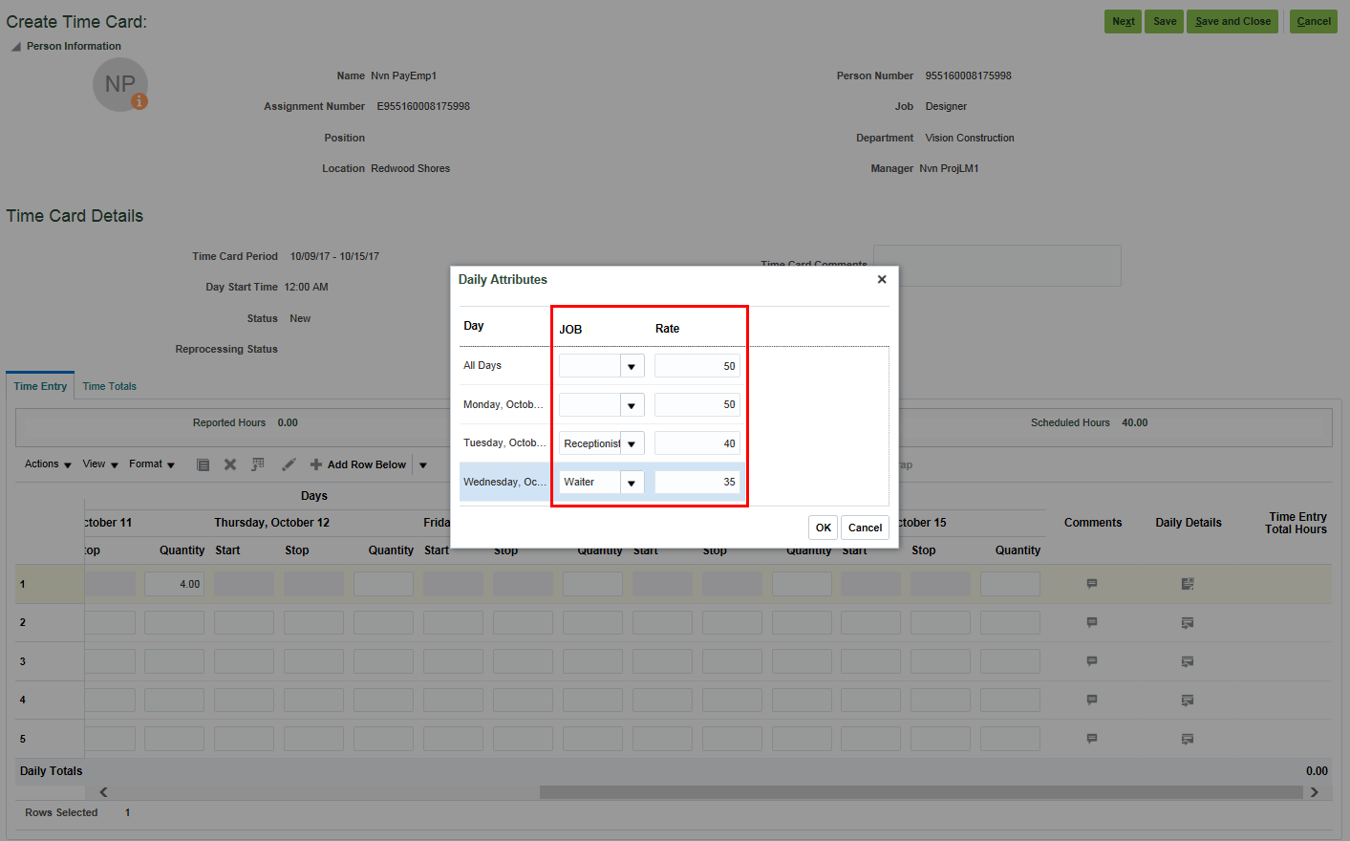Click the Save and Close button
The image size is (1350, 841).
click(1232, 20)
